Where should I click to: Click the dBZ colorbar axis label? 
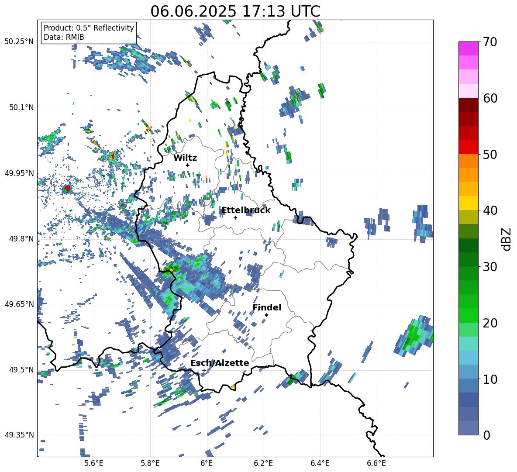pos(507,239)
